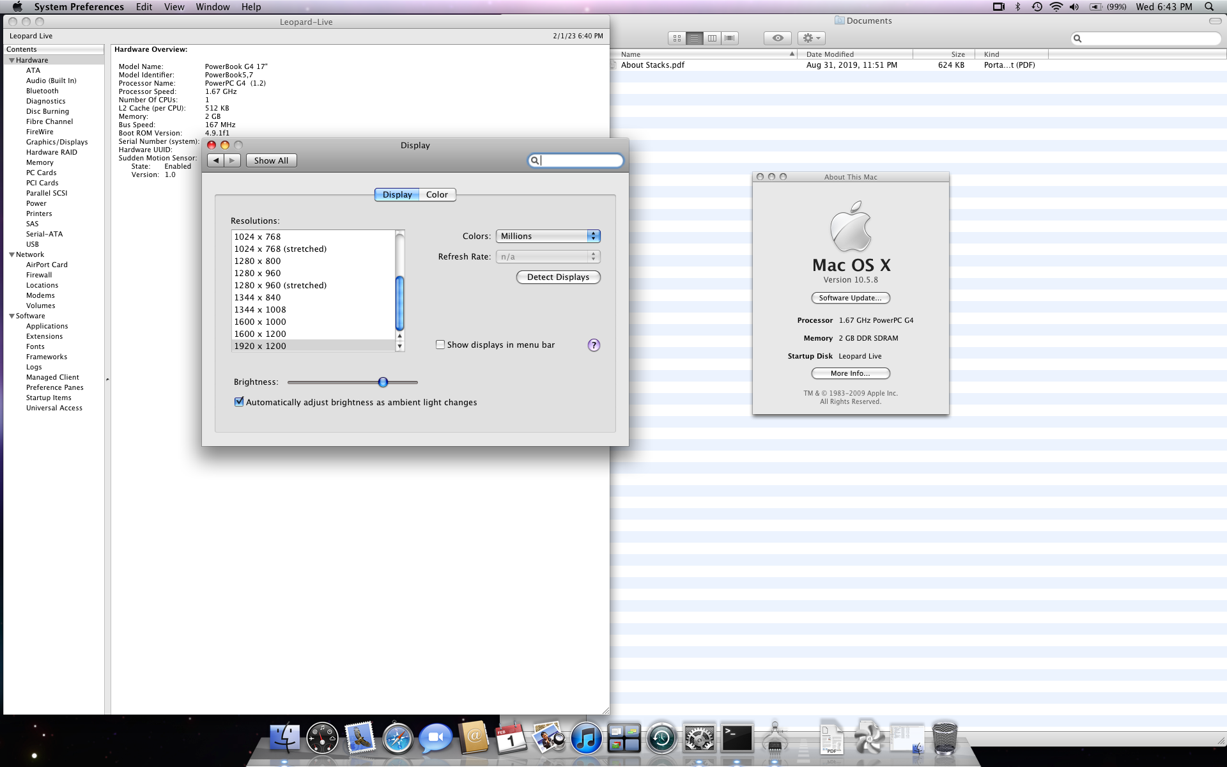
Task: Open the help button in Display preferences
Action: [594, 345]
